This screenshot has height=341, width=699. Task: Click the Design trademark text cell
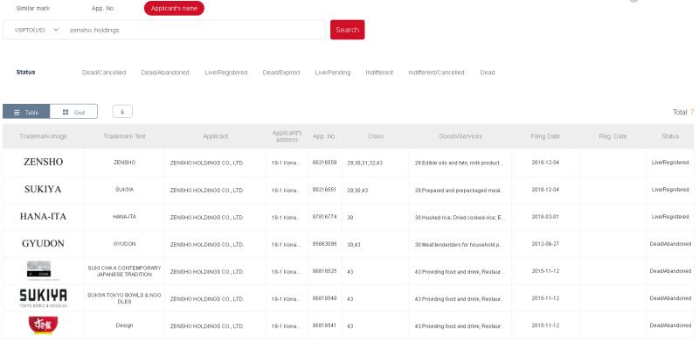pos(124,325)
